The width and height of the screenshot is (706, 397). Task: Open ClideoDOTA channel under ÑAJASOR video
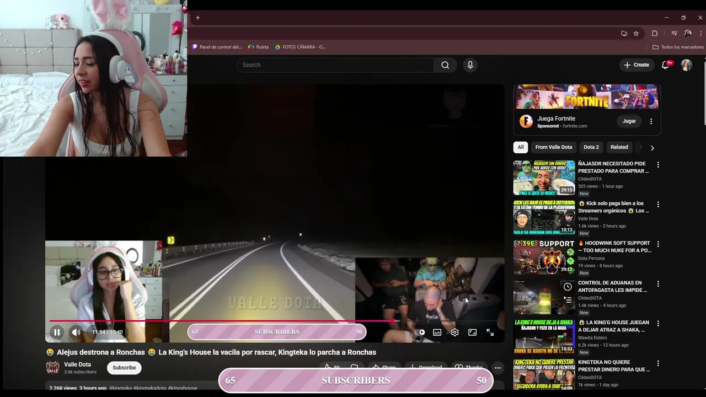[590, 179]
